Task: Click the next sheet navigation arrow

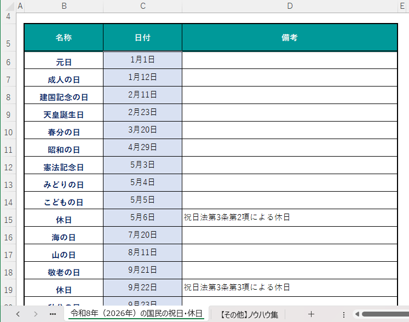Action: tap(36, 314)
